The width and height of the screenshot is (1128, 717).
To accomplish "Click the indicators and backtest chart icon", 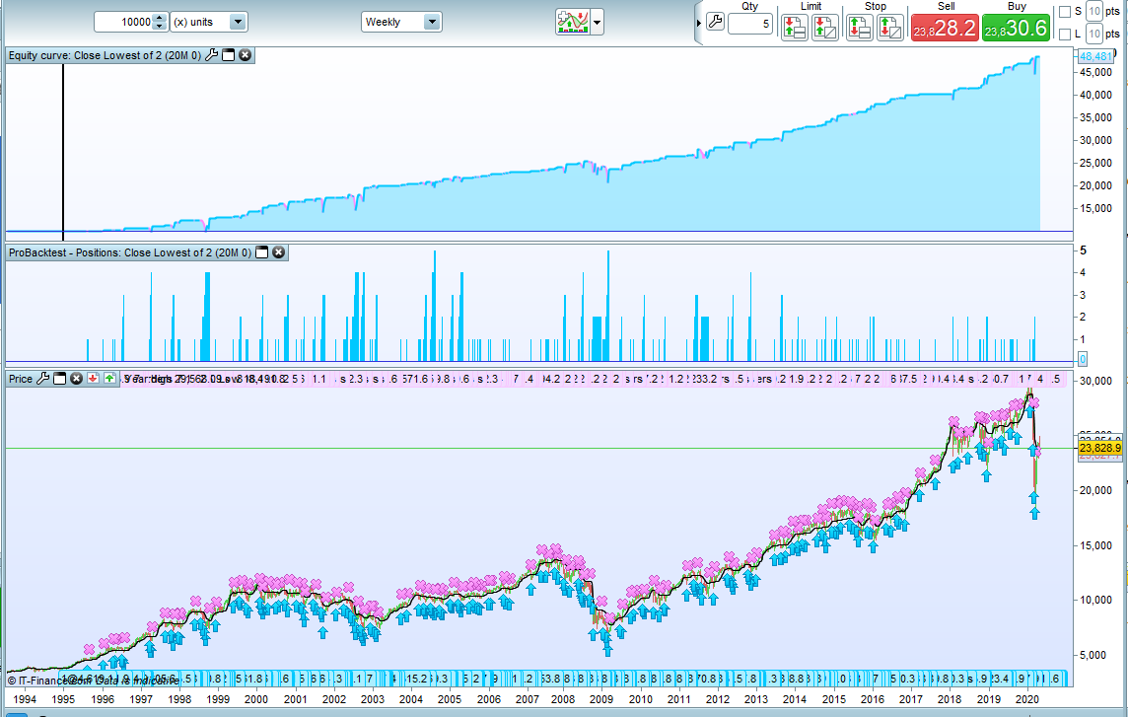I will pos(573,22).
